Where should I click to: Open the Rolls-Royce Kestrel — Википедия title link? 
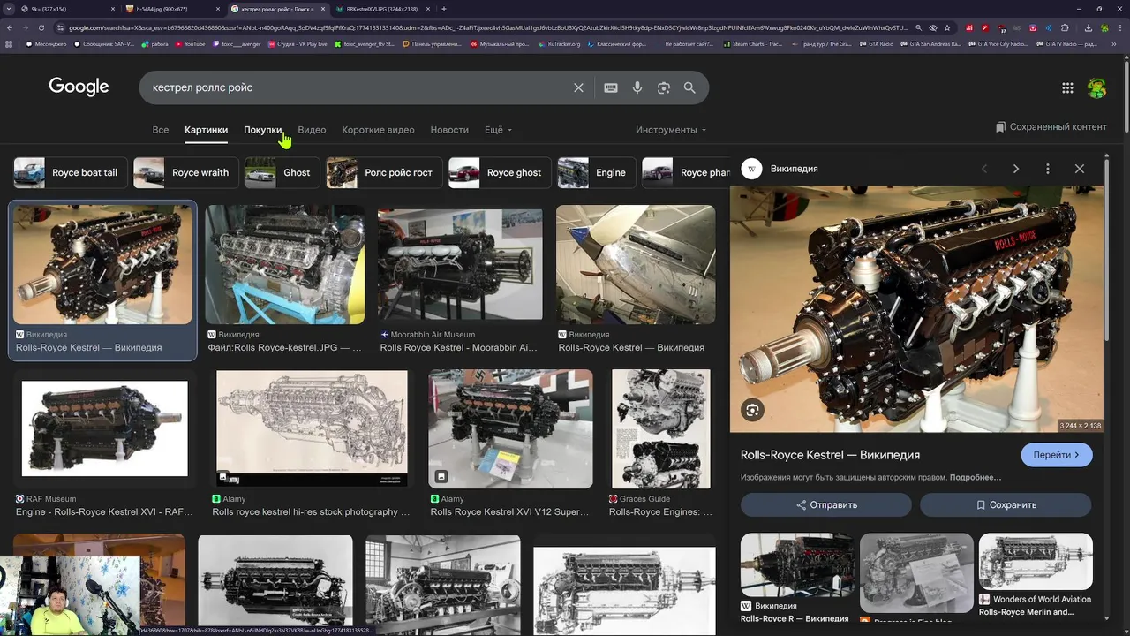pos(830,455)
